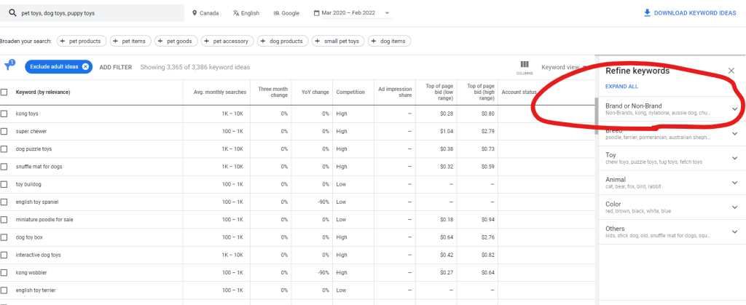This screenshot has width=746, height=305.
Task: Toggle the select-all keywords checkbox
Action: [x=4, y=92]
